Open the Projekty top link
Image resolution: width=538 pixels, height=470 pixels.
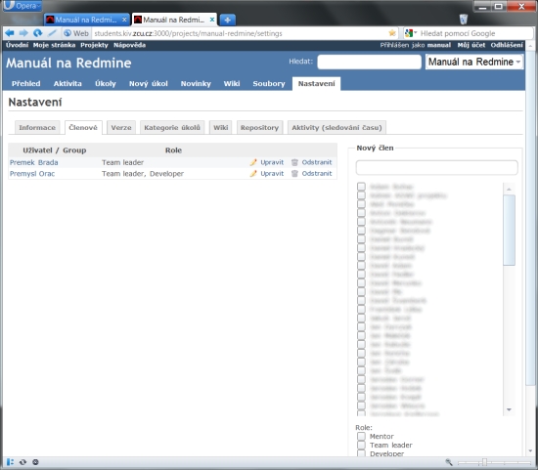click(x=94, y=45)
